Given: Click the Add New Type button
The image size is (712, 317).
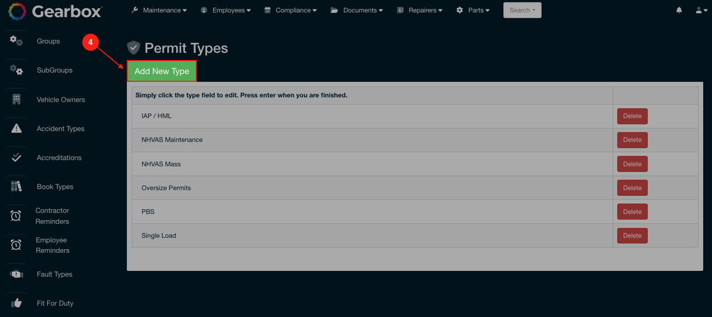Looking at the screenshot, I should [x=162, y=71].
